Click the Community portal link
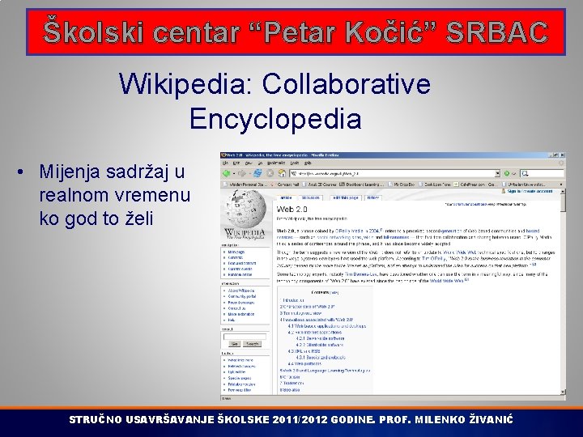Viewport: 583px width, 437px height. tap(241, 296)
